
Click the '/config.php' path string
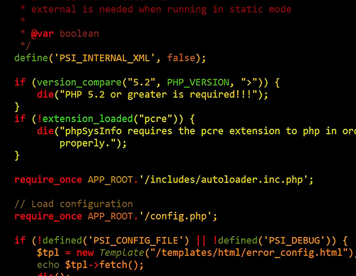[x=176, y=217]
